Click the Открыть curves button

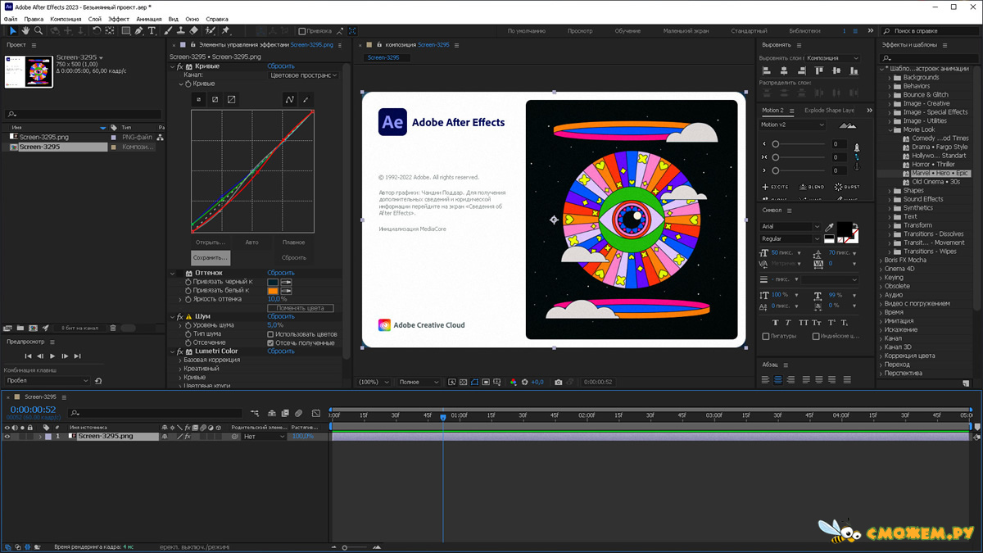[x=210, y=243]
